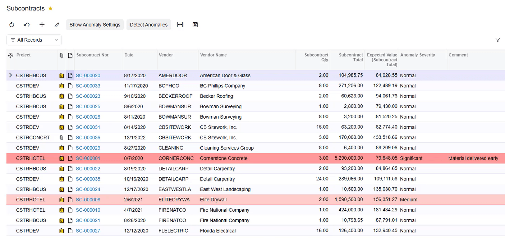Open attachments icon for SC-000020 row
This screenshot has height=238, width=505.
click(x=61, y=75)
